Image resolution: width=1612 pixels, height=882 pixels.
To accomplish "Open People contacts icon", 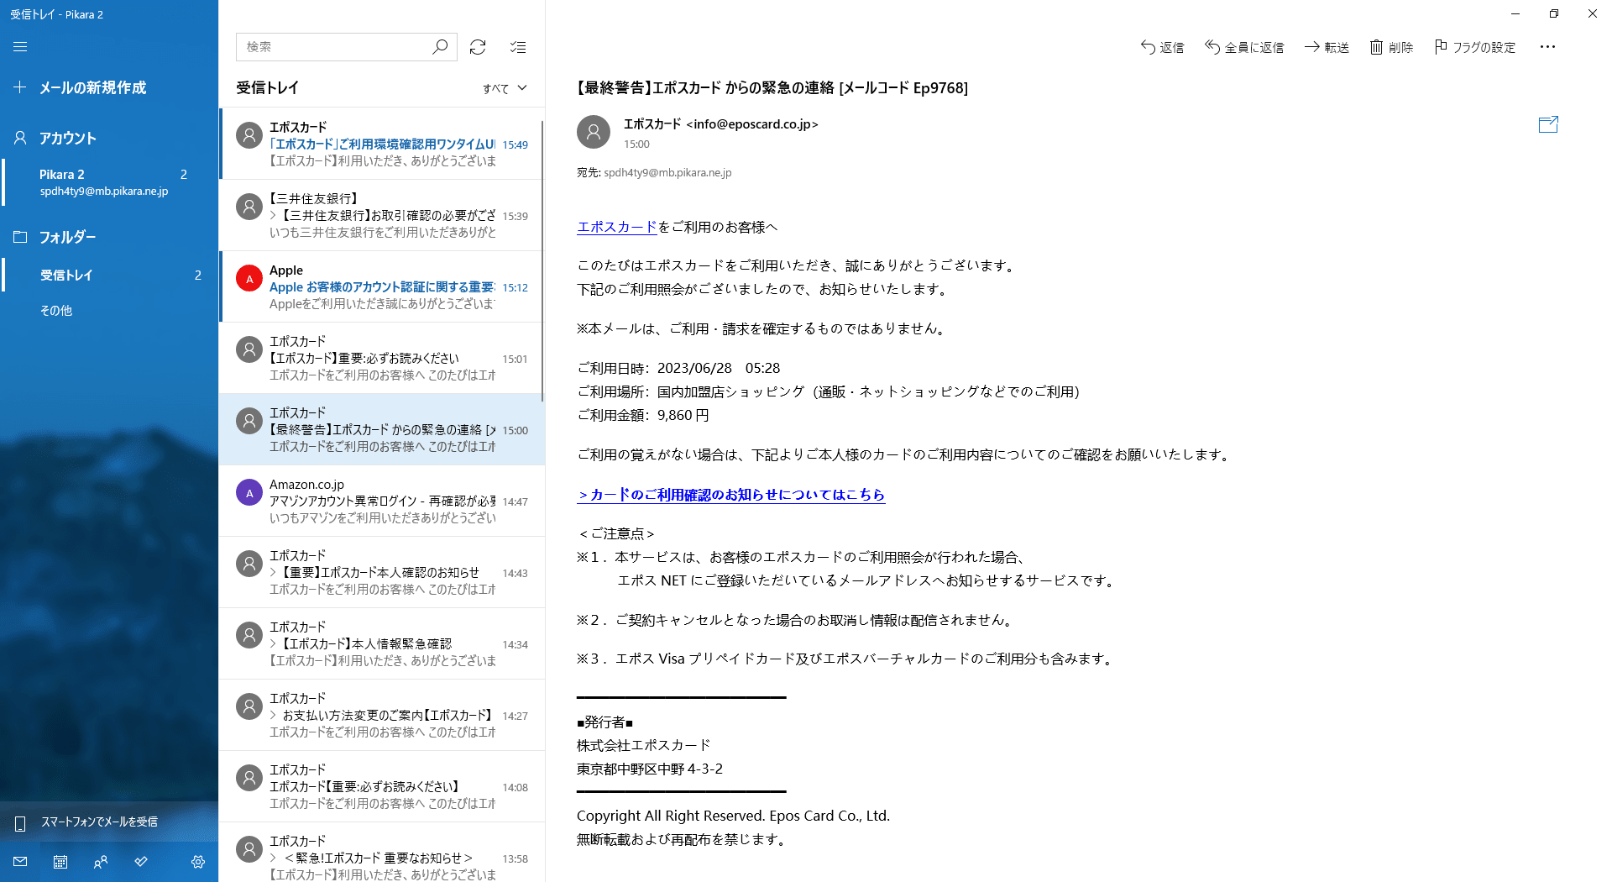I will click(101, 862).
